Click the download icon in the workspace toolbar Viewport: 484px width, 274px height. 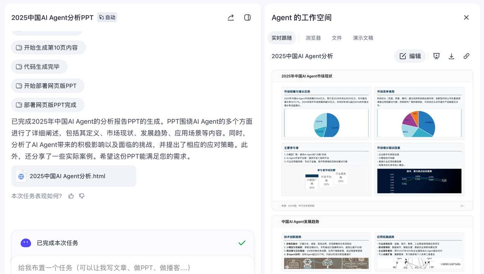coord(451,56)
